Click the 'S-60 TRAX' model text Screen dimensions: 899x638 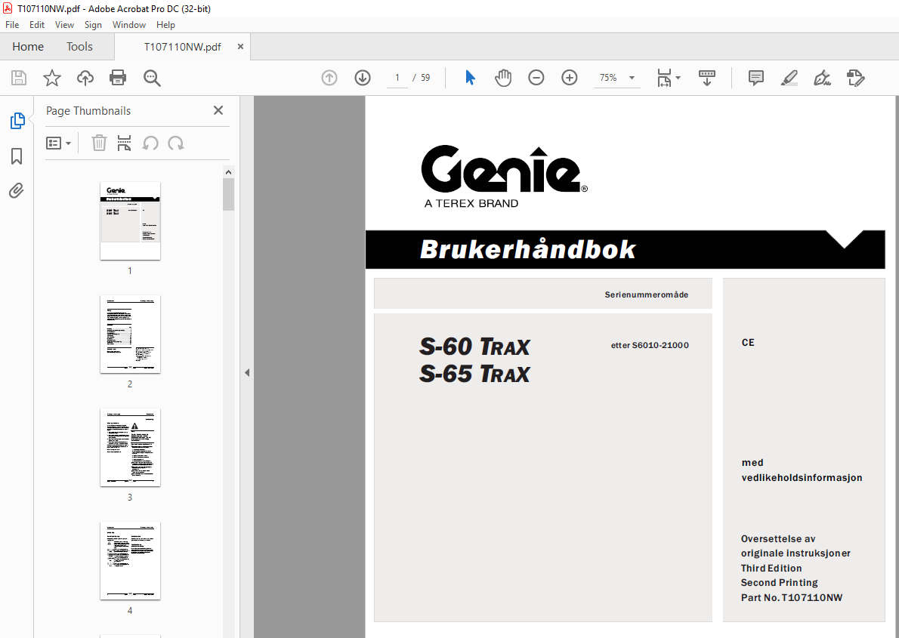pos(474,347)
